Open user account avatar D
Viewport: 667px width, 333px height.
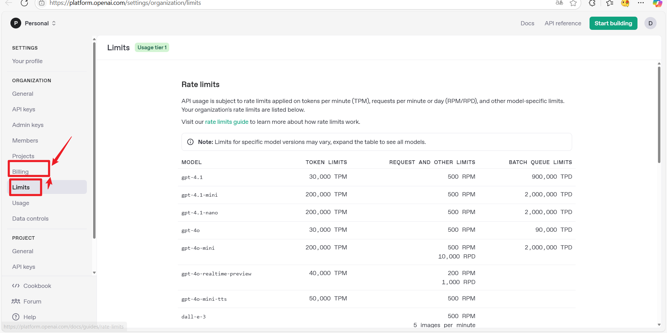pyautogui.click(x=650, y=23)
